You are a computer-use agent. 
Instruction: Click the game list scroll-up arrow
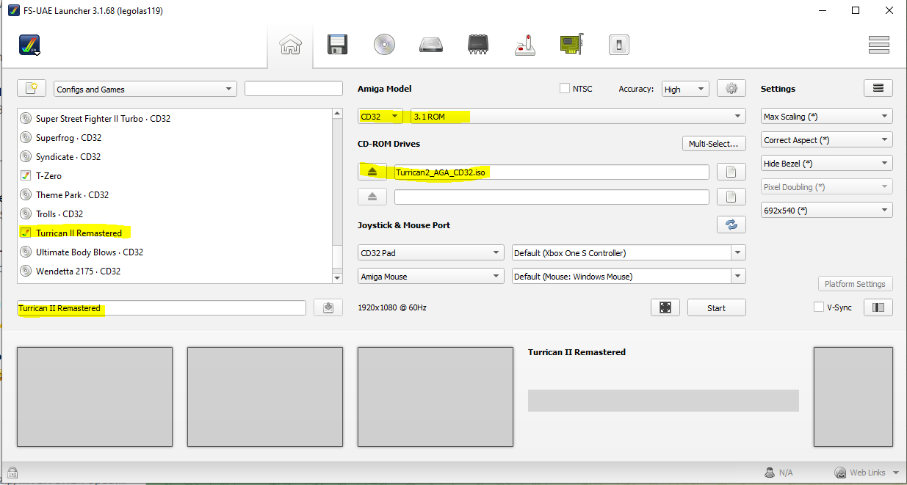click(x=338, y=113)
